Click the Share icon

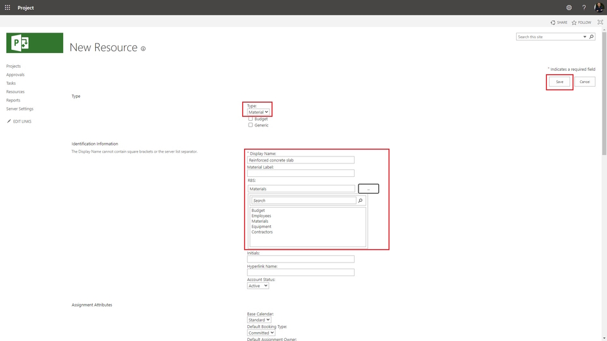tap(553, 22)
